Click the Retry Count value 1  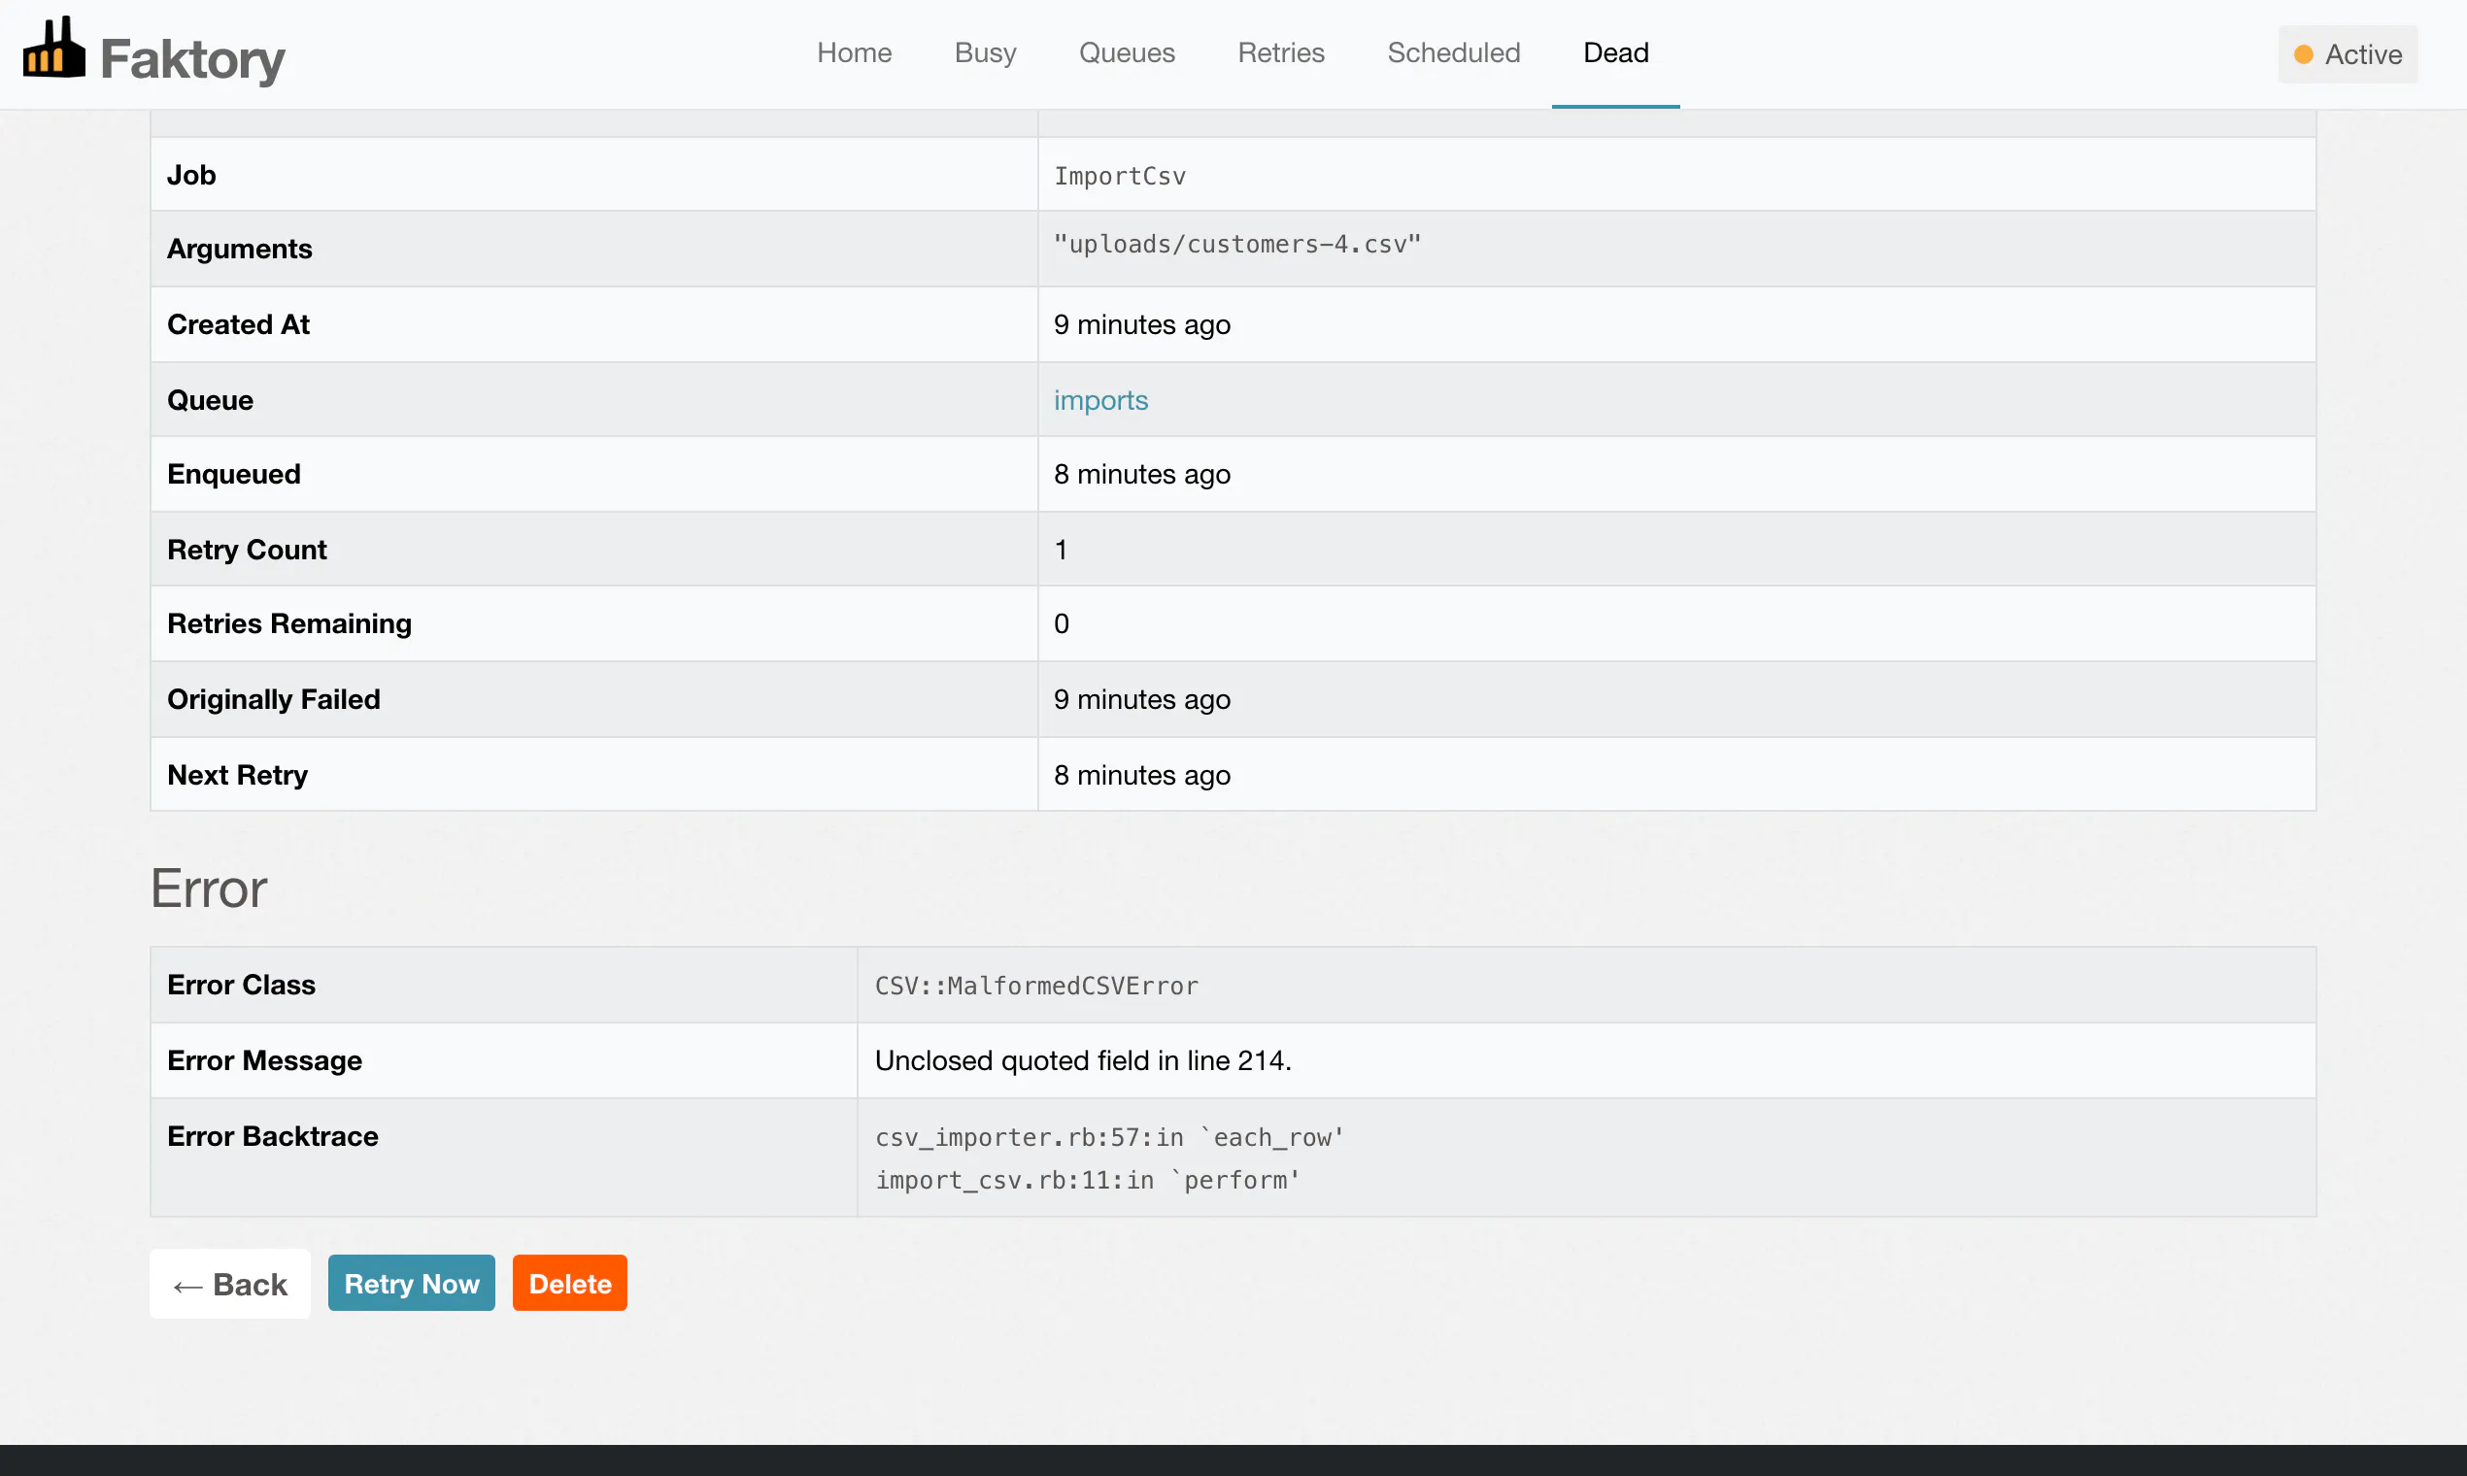coord(1061,549)
